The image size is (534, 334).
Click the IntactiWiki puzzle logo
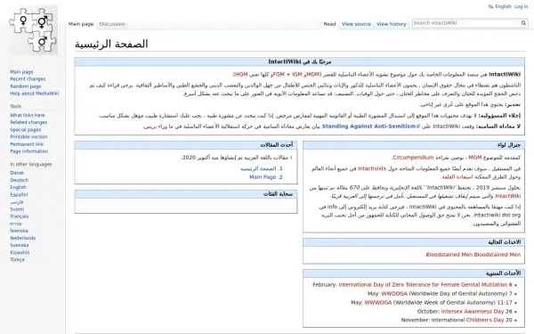pos(33,30)
